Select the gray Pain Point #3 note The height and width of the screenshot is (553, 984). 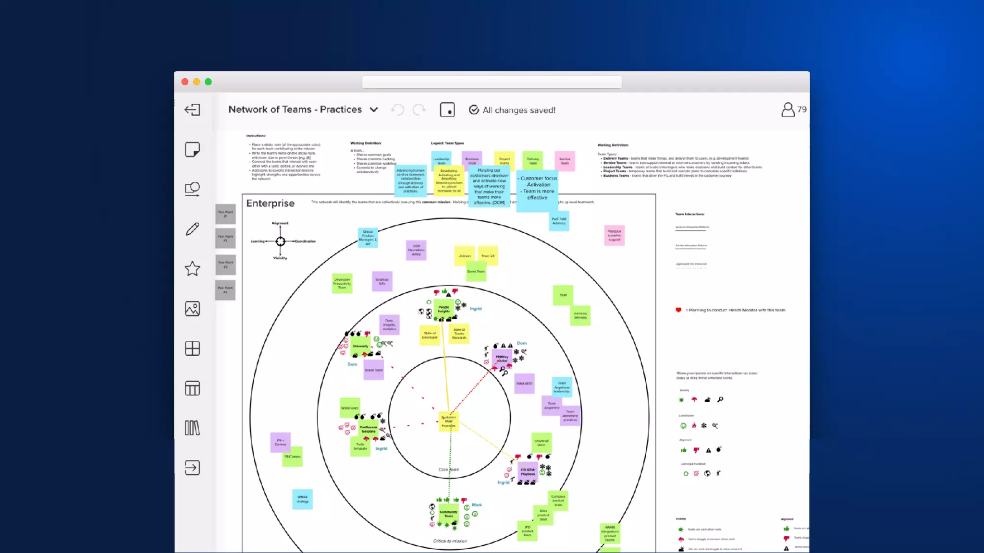click(225, 264)
